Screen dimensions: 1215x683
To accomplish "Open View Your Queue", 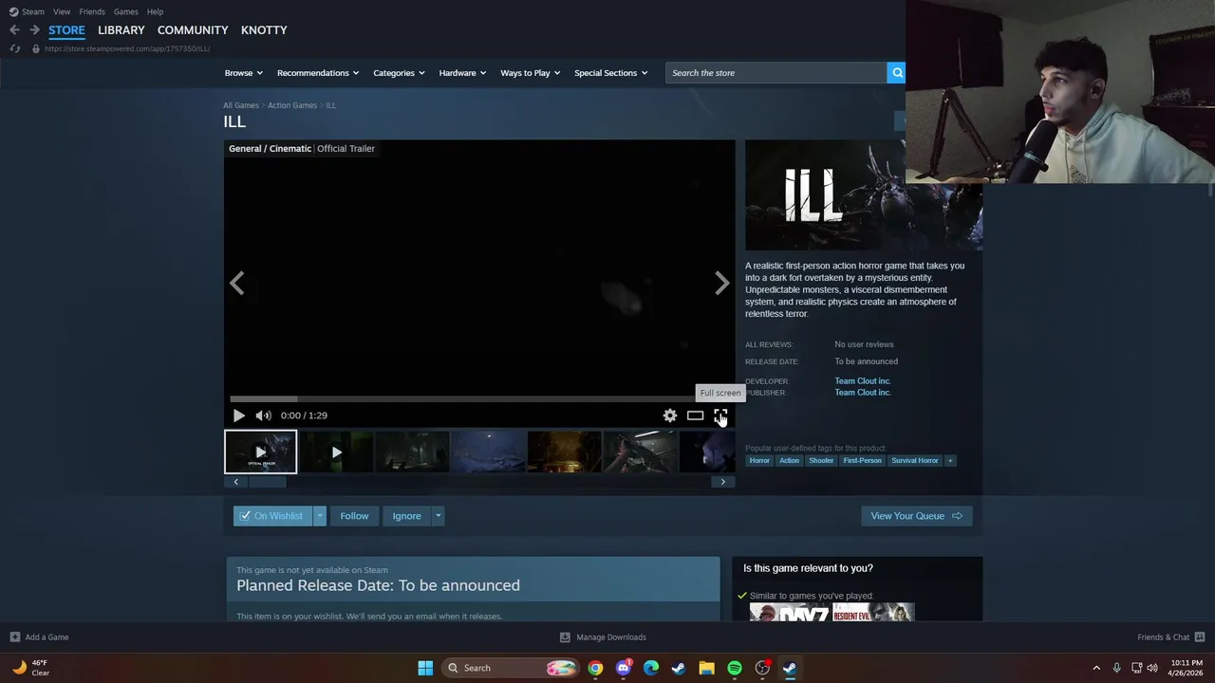I will pyautogui.click(x=916, y=516).
